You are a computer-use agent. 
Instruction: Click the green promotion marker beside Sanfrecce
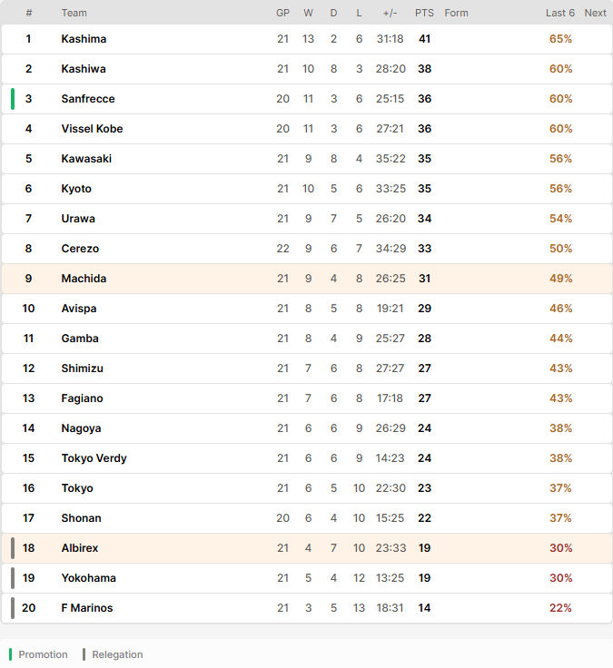pos(13,99)
